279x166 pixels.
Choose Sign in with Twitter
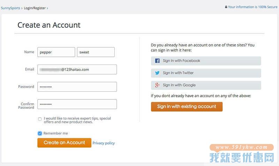pyautogui.click(x=206, y=73)
